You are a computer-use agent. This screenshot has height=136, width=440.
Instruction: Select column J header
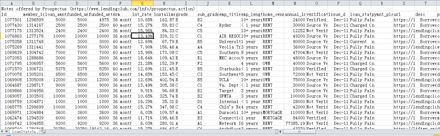(208, 3)
